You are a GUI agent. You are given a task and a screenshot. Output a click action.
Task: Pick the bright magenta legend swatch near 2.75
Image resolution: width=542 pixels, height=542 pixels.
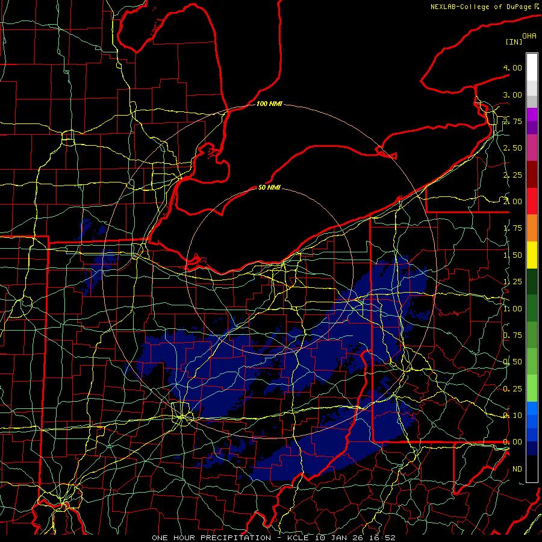[x=532, y=114]
